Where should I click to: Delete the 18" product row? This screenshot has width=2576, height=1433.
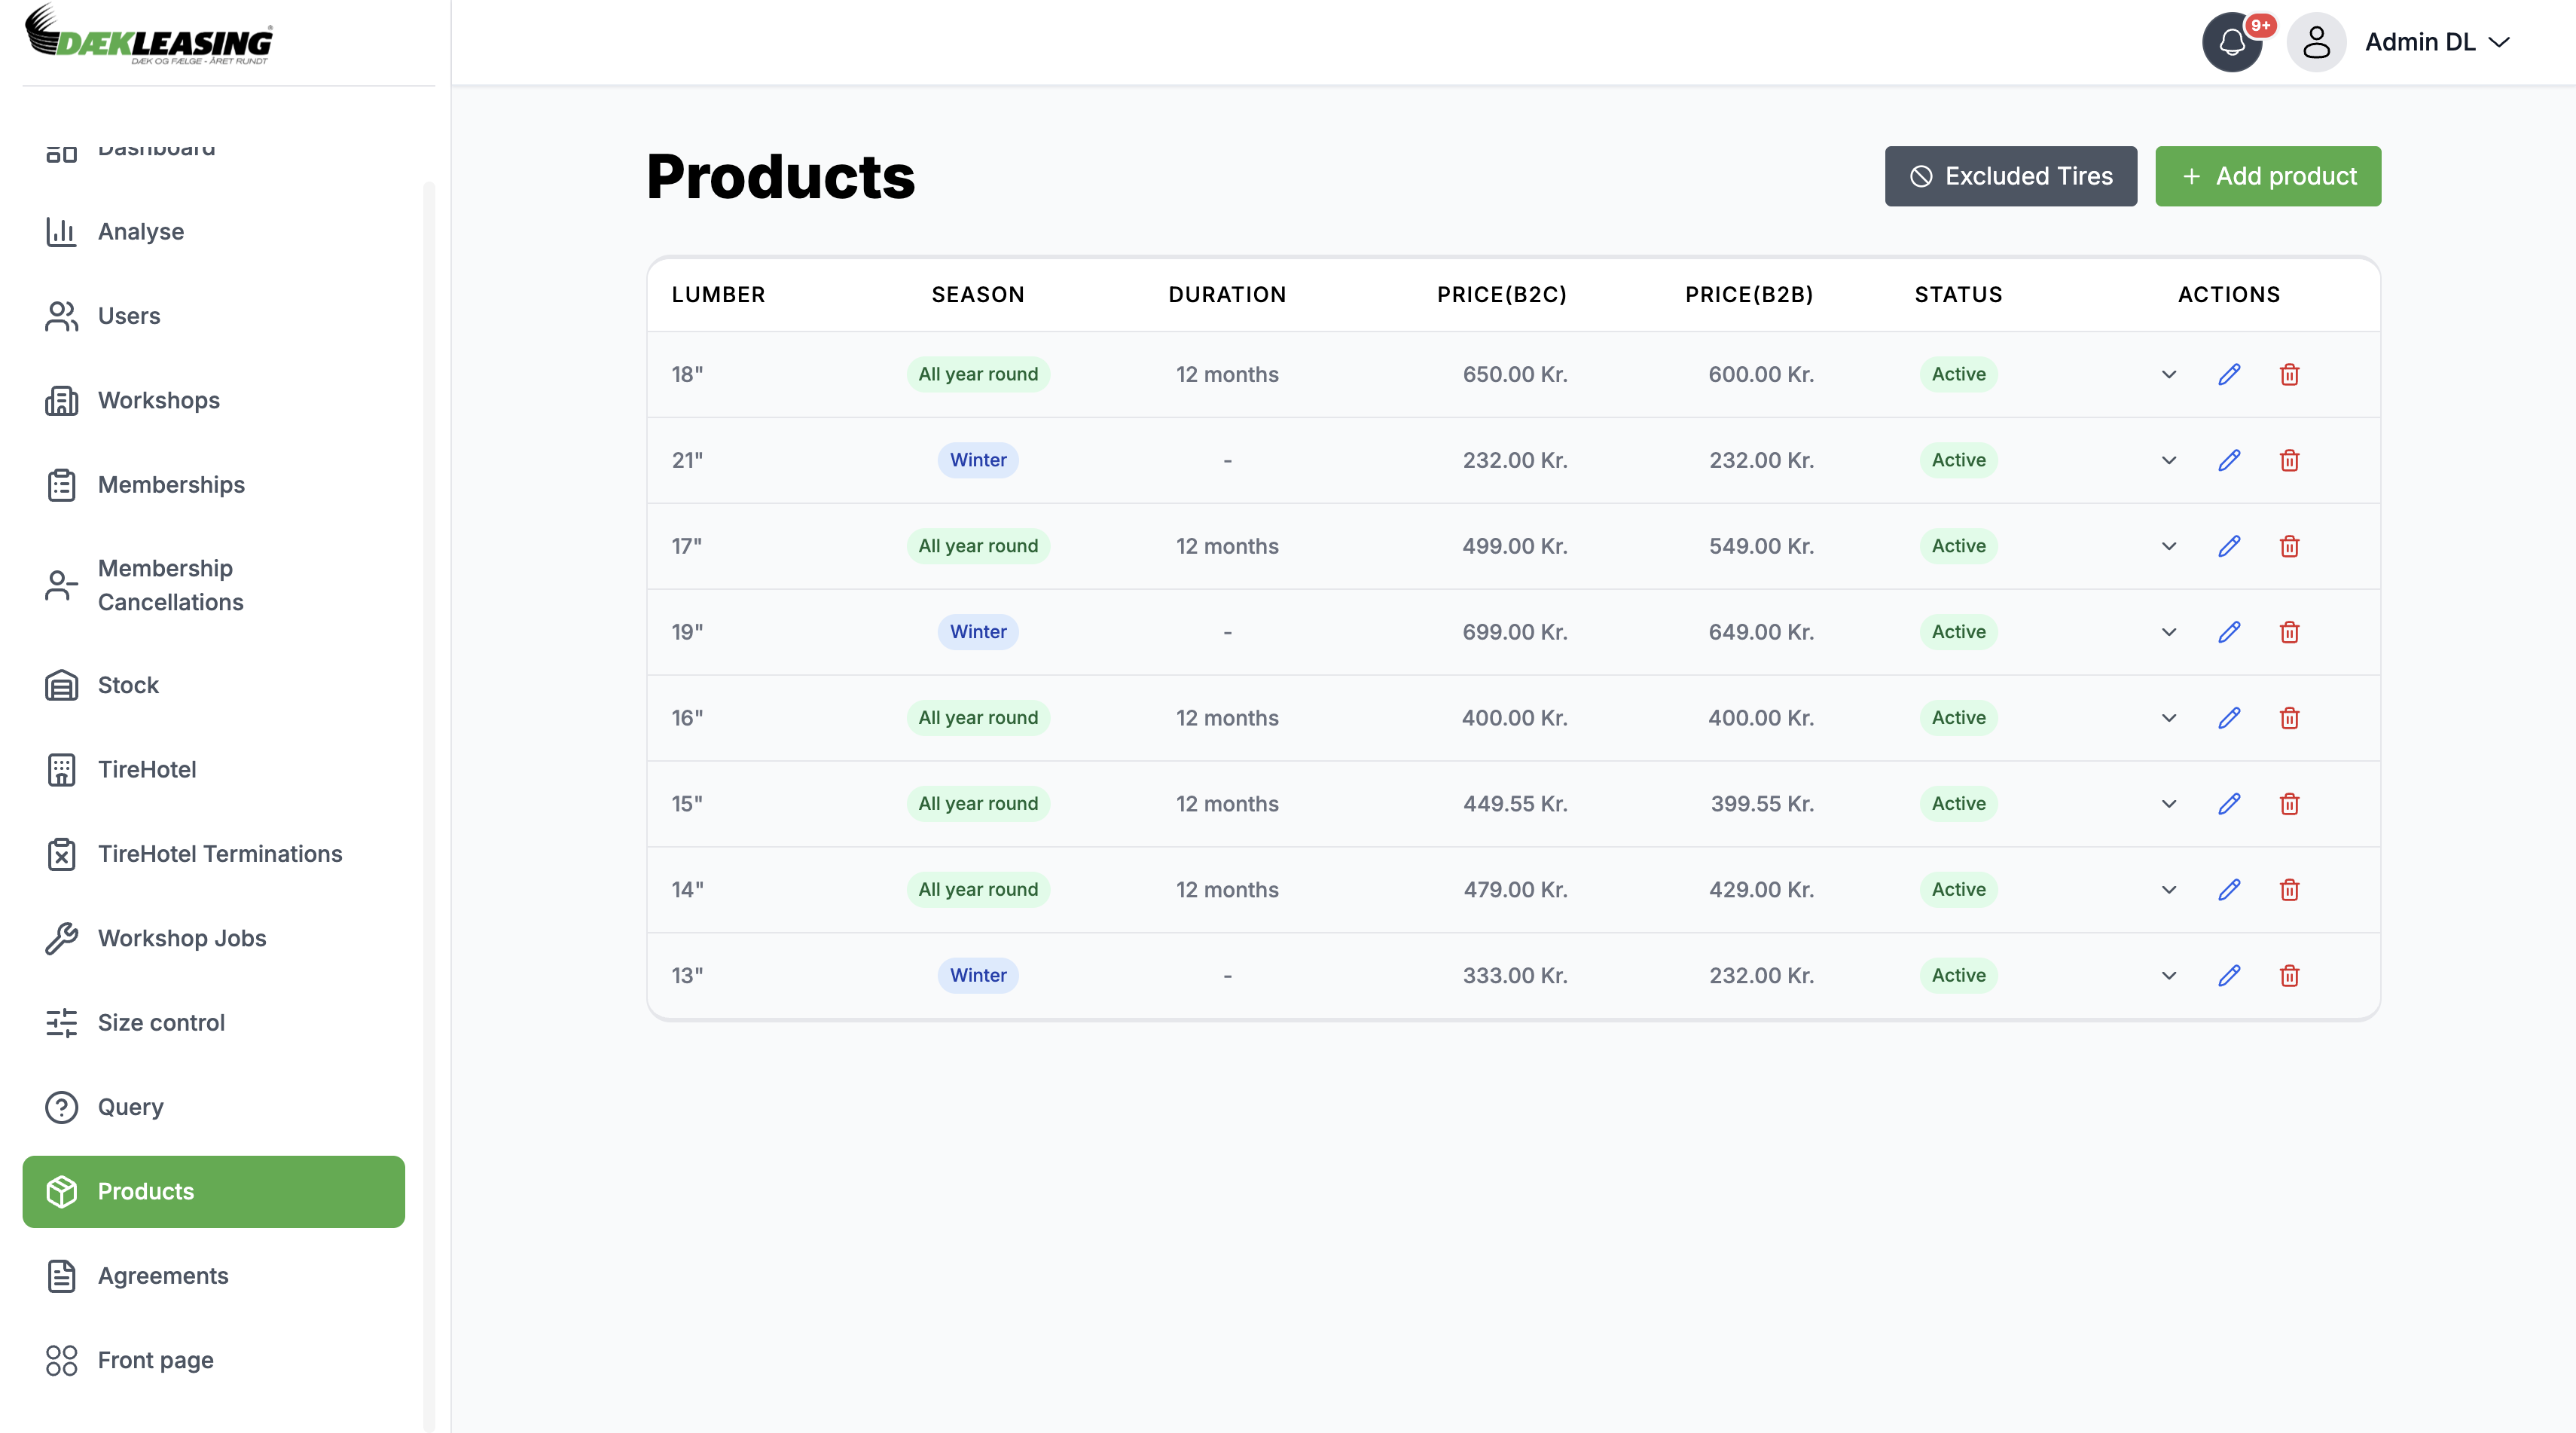[x=2289, y=374]
